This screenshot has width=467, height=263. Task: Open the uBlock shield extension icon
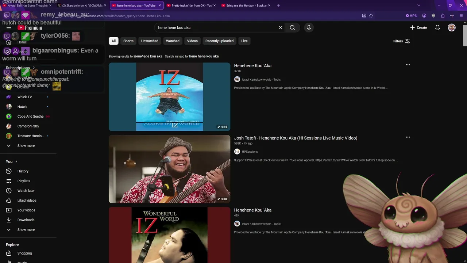pos(433,16)
